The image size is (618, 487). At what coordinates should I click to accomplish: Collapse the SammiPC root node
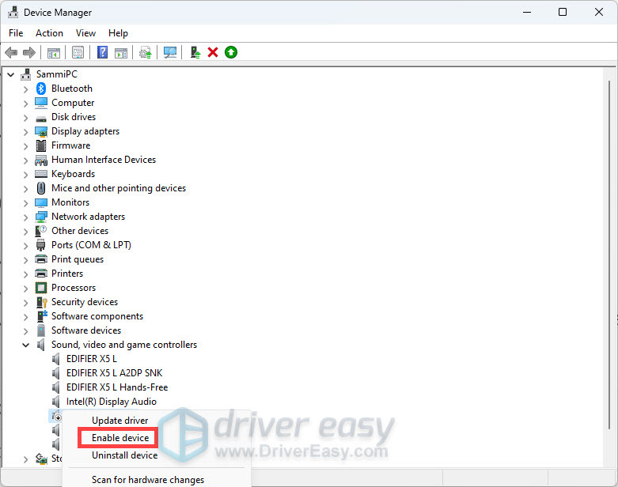(10, 74)
